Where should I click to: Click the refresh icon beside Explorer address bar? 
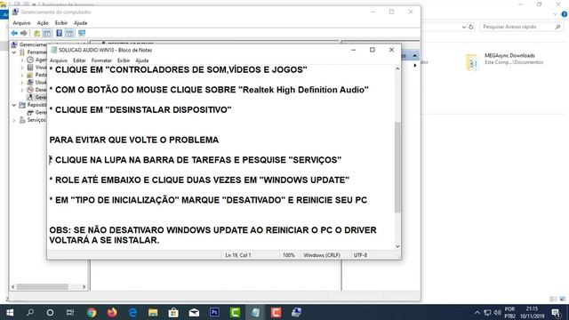(x=471, y=27)
